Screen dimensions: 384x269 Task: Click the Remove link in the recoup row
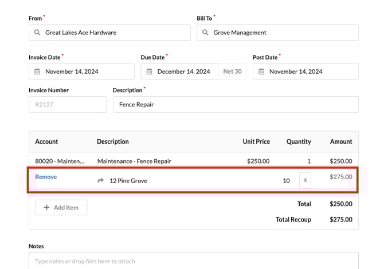[x=46, y=177]
